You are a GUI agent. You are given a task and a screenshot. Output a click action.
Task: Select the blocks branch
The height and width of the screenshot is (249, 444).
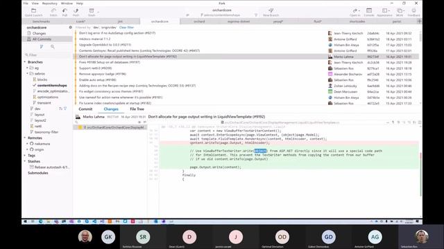42,80
